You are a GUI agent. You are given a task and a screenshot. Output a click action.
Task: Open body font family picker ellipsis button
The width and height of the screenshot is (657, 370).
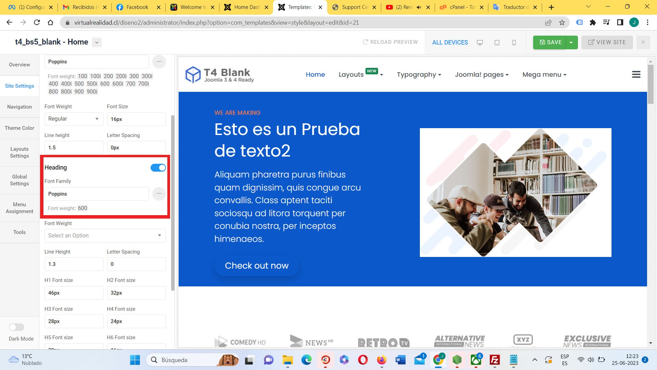(x=159, y=62)
